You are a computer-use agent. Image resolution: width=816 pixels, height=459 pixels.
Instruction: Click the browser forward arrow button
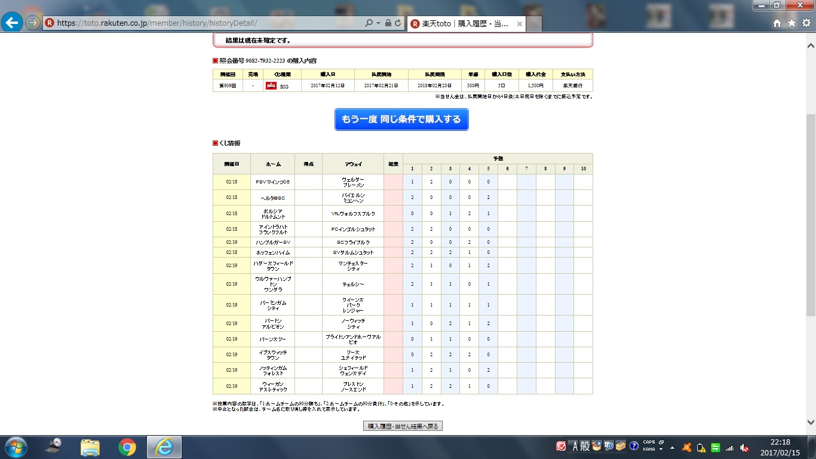coord(33,23)
